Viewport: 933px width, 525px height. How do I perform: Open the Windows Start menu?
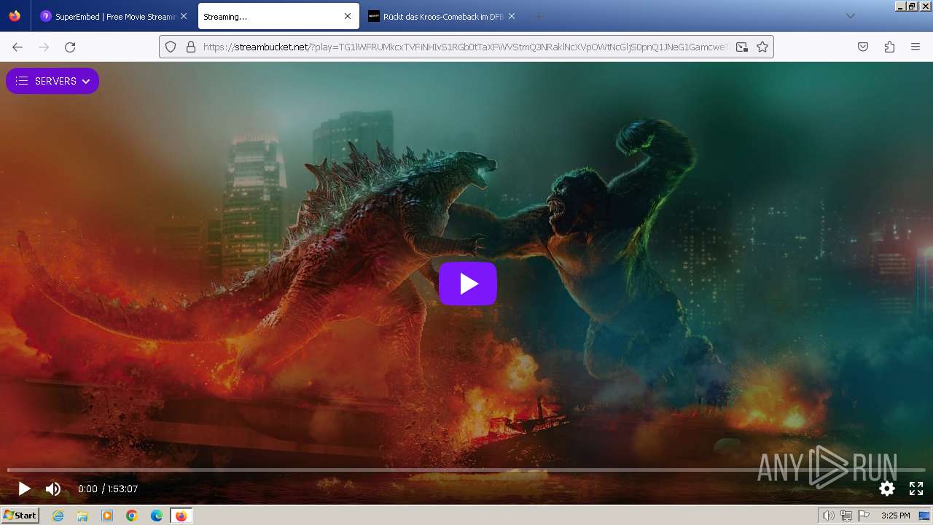click(20, 515)
